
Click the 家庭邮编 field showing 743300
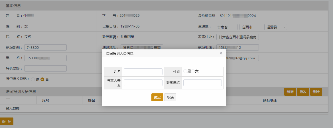click(x=45, y=47)
